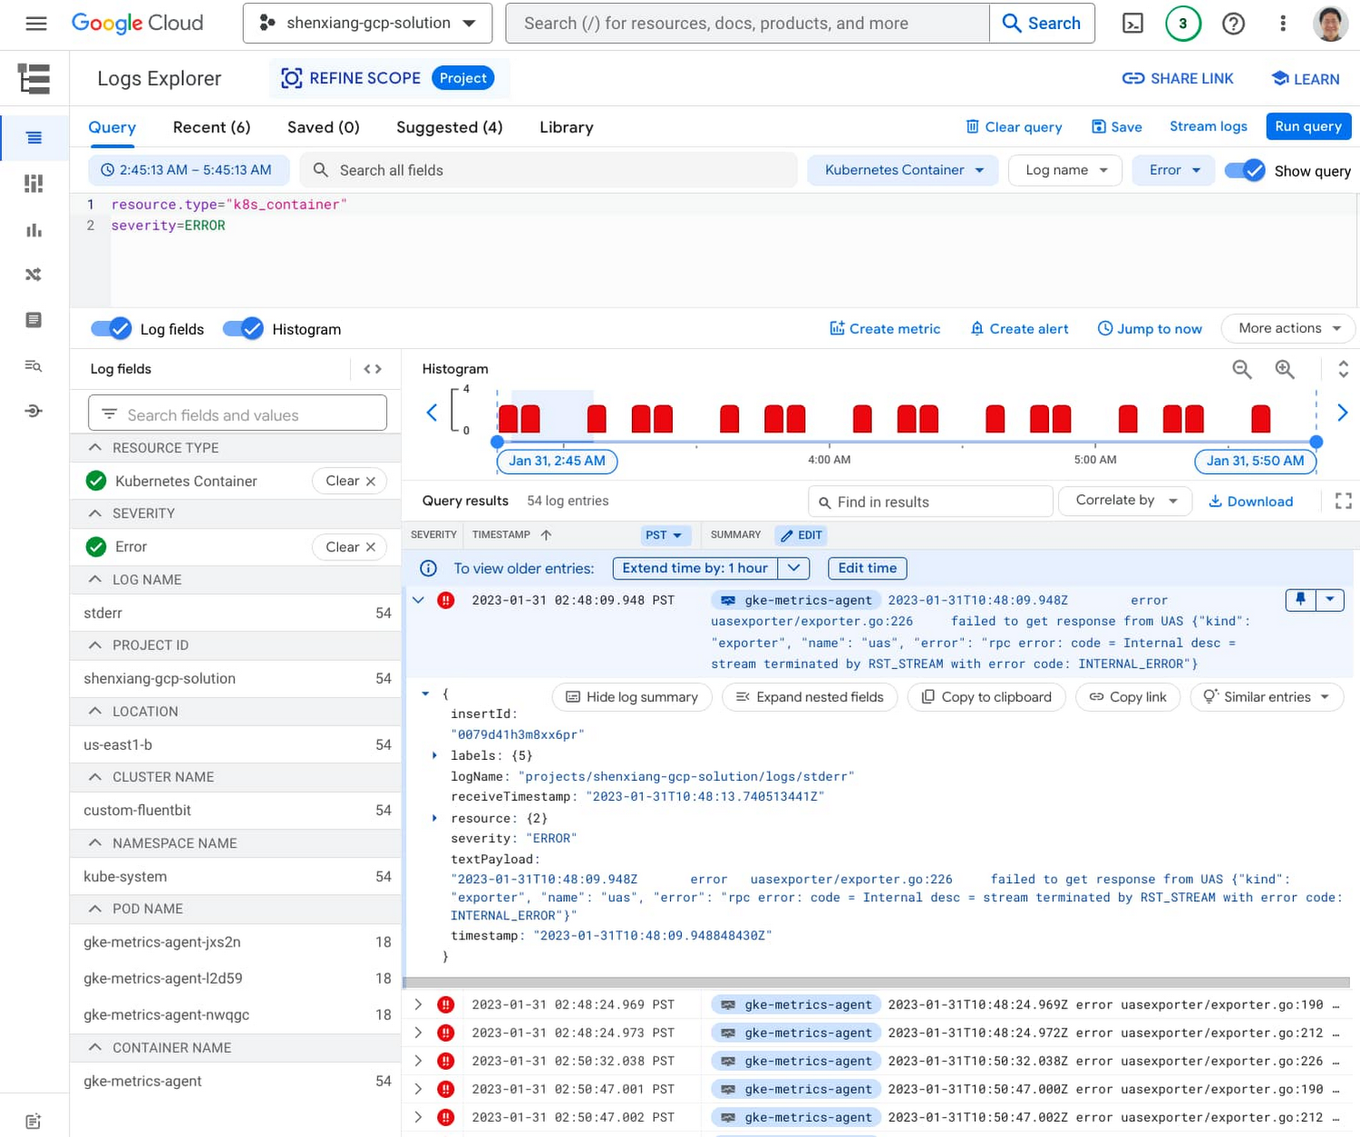Switch to the Recent (6) tab
1360x1137 pixels.
(211, 128)
